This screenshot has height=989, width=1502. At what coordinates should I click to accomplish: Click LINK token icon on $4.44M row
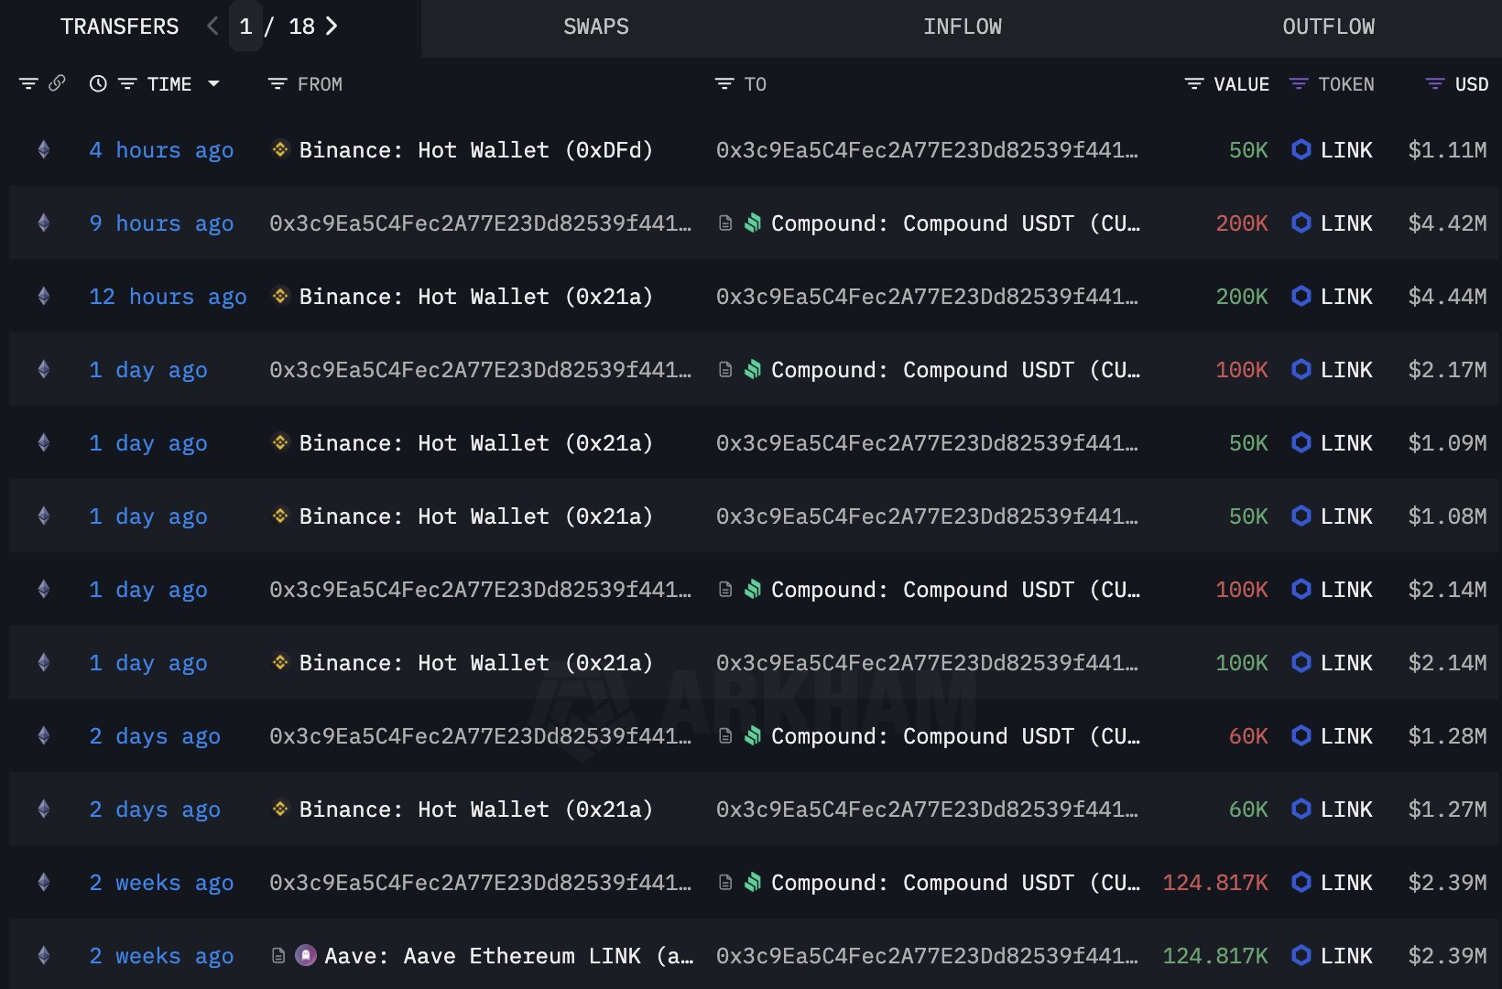point(1301,296)
